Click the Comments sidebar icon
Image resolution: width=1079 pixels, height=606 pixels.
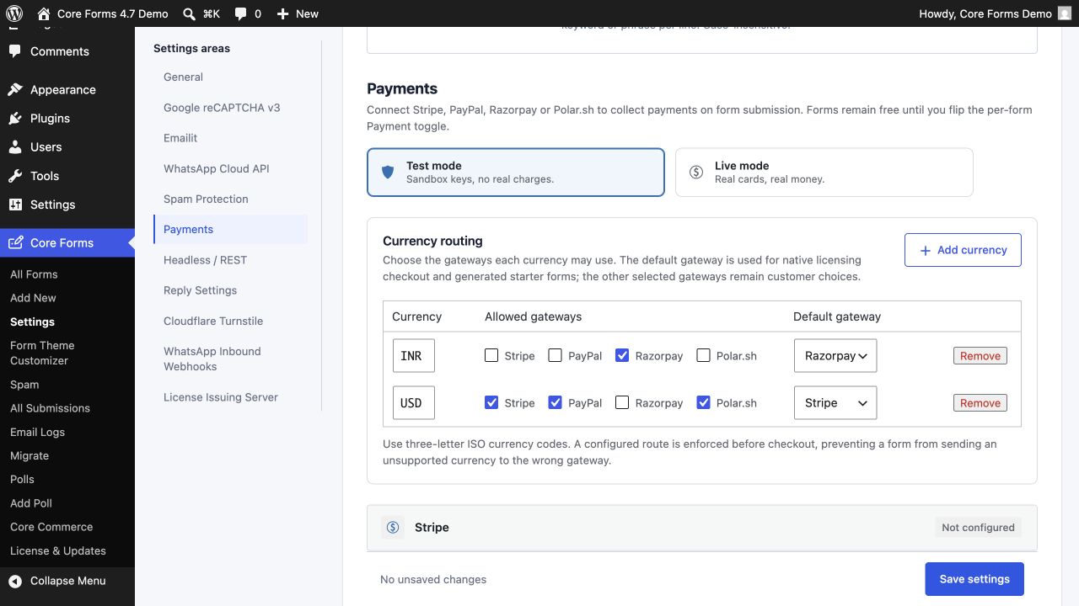coord(15,51)
